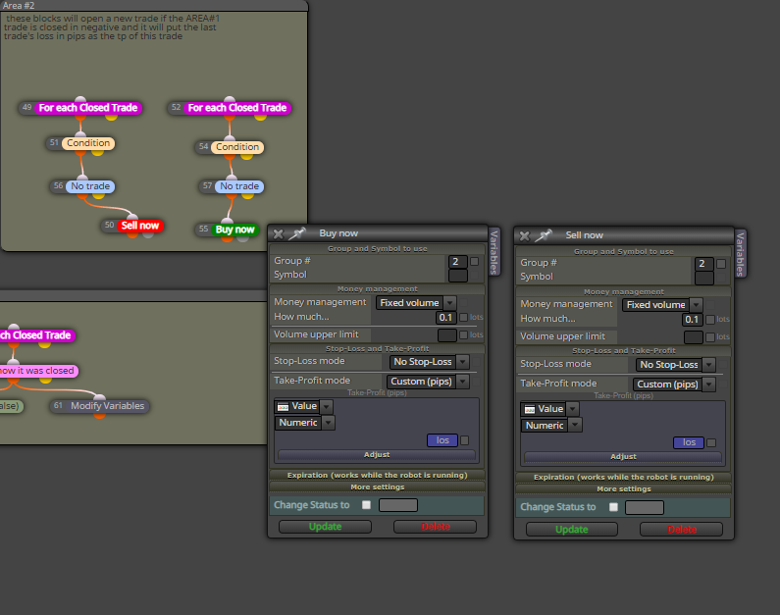The width and height of the screenshot is (780, 615).
Task: Toggle checkbox beside los in Buy now panel
Action: coord(465,440)
